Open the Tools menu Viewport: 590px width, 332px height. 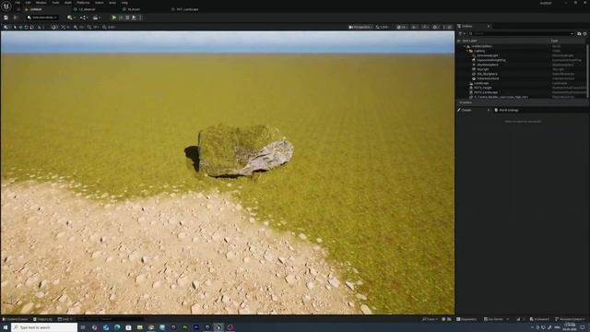point(55,3)
